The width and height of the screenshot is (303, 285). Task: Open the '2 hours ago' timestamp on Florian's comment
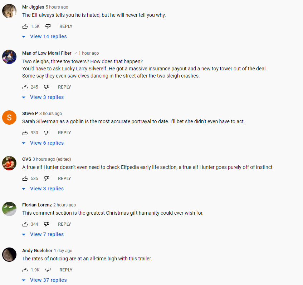(64, 205)
